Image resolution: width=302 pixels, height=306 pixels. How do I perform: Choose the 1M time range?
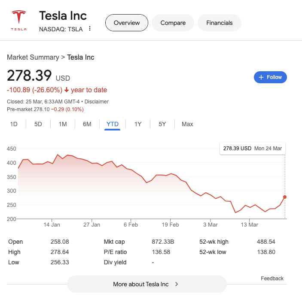coord(63,124)
